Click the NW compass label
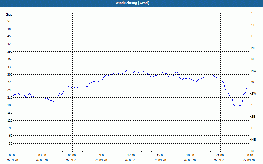This screenshot has height=164, width=263. pos(254,71)
